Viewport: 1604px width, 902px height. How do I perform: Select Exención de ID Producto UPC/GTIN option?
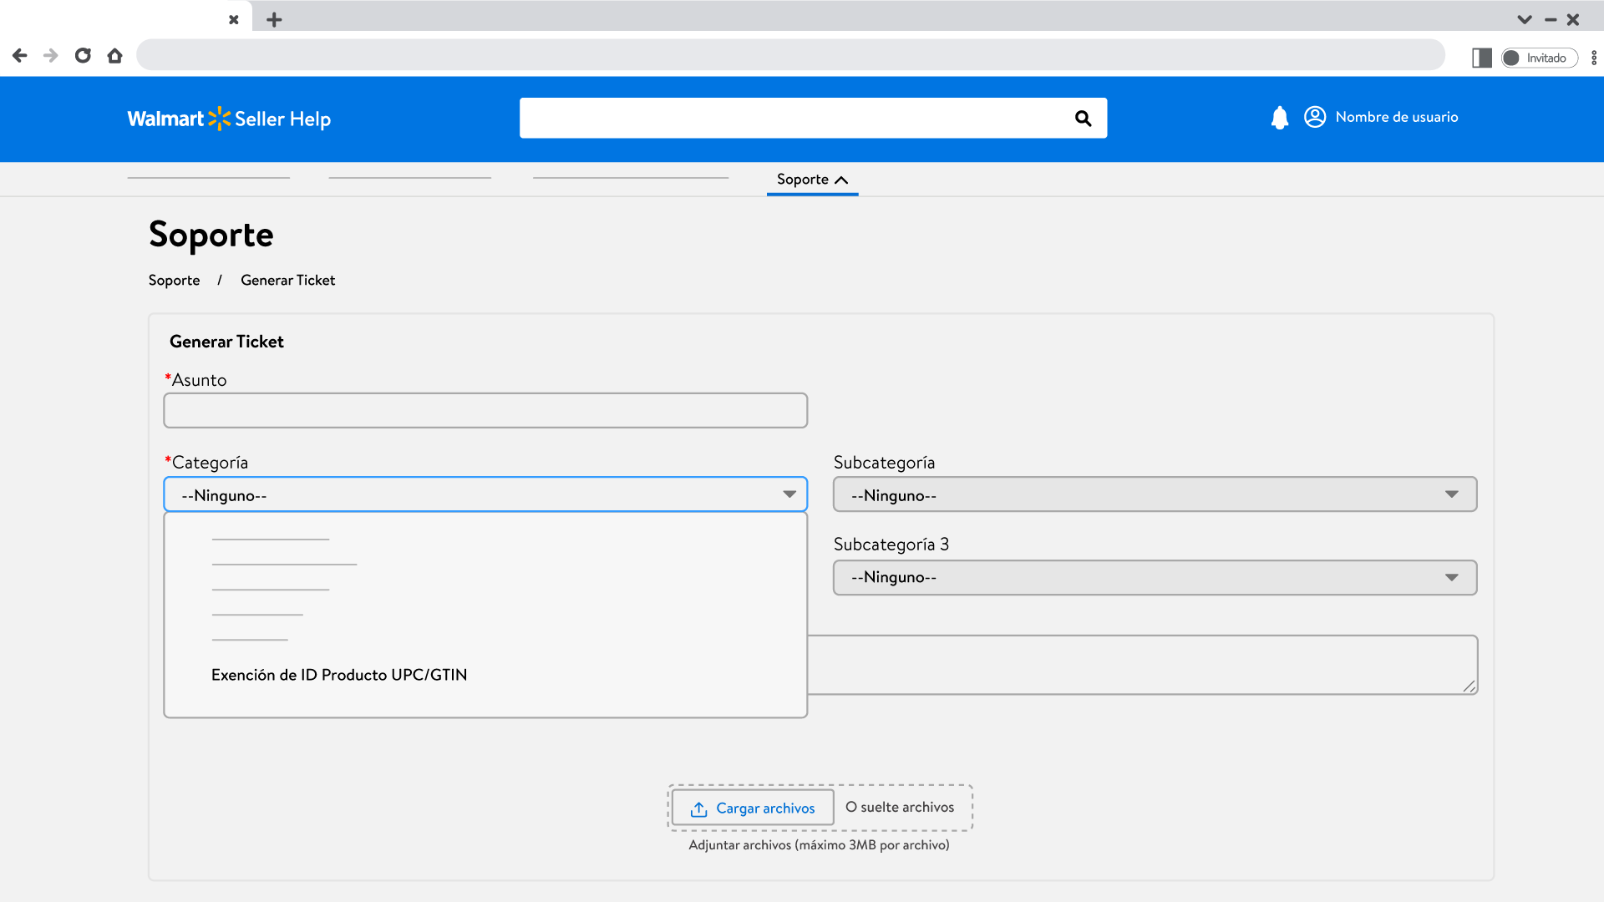pyautogui.click(x=339, y=675)
